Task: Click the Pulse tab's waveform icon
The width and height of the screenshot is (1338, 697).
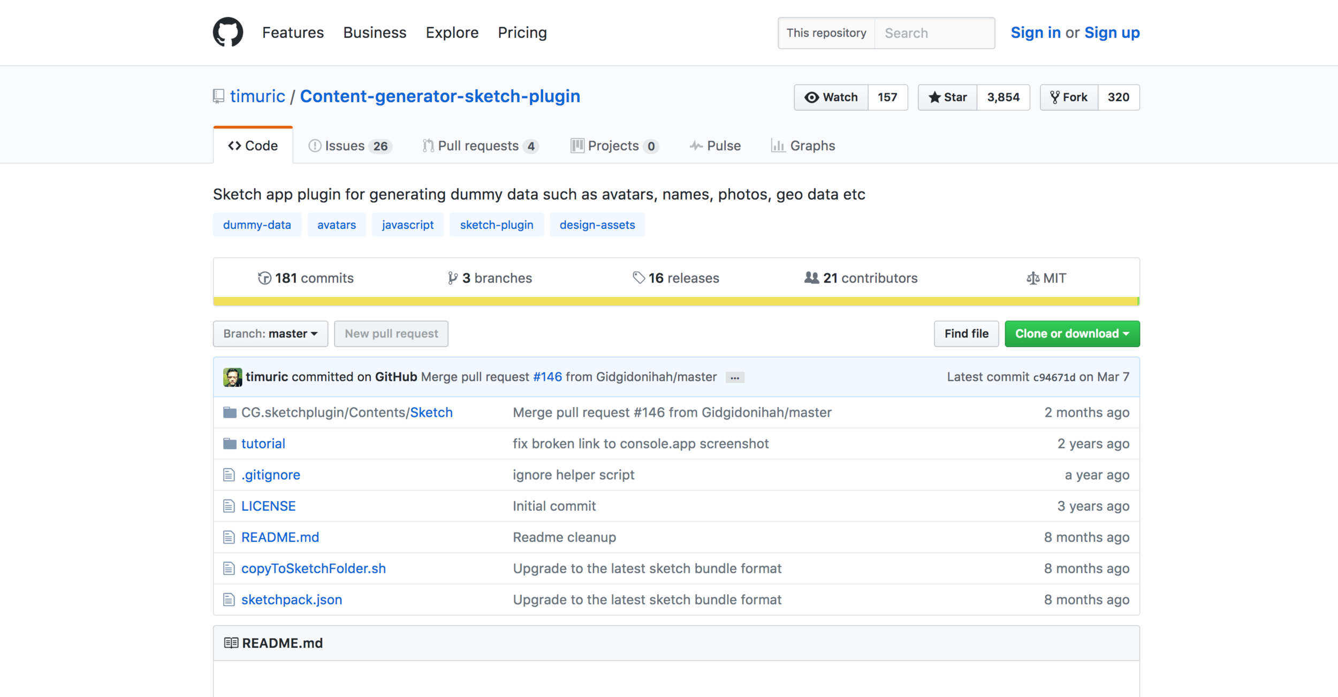Action: 696,145
